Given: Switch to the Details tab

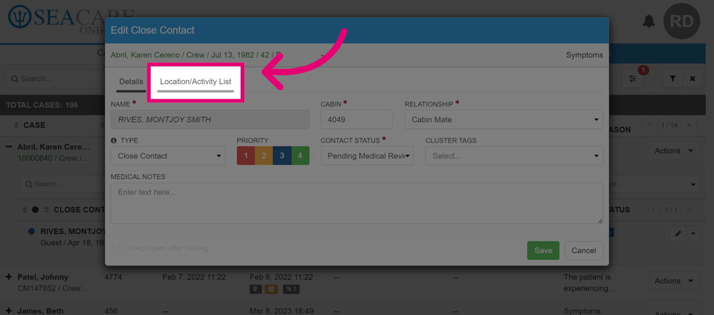Looking at the screenshot, I should coord(131,82).
